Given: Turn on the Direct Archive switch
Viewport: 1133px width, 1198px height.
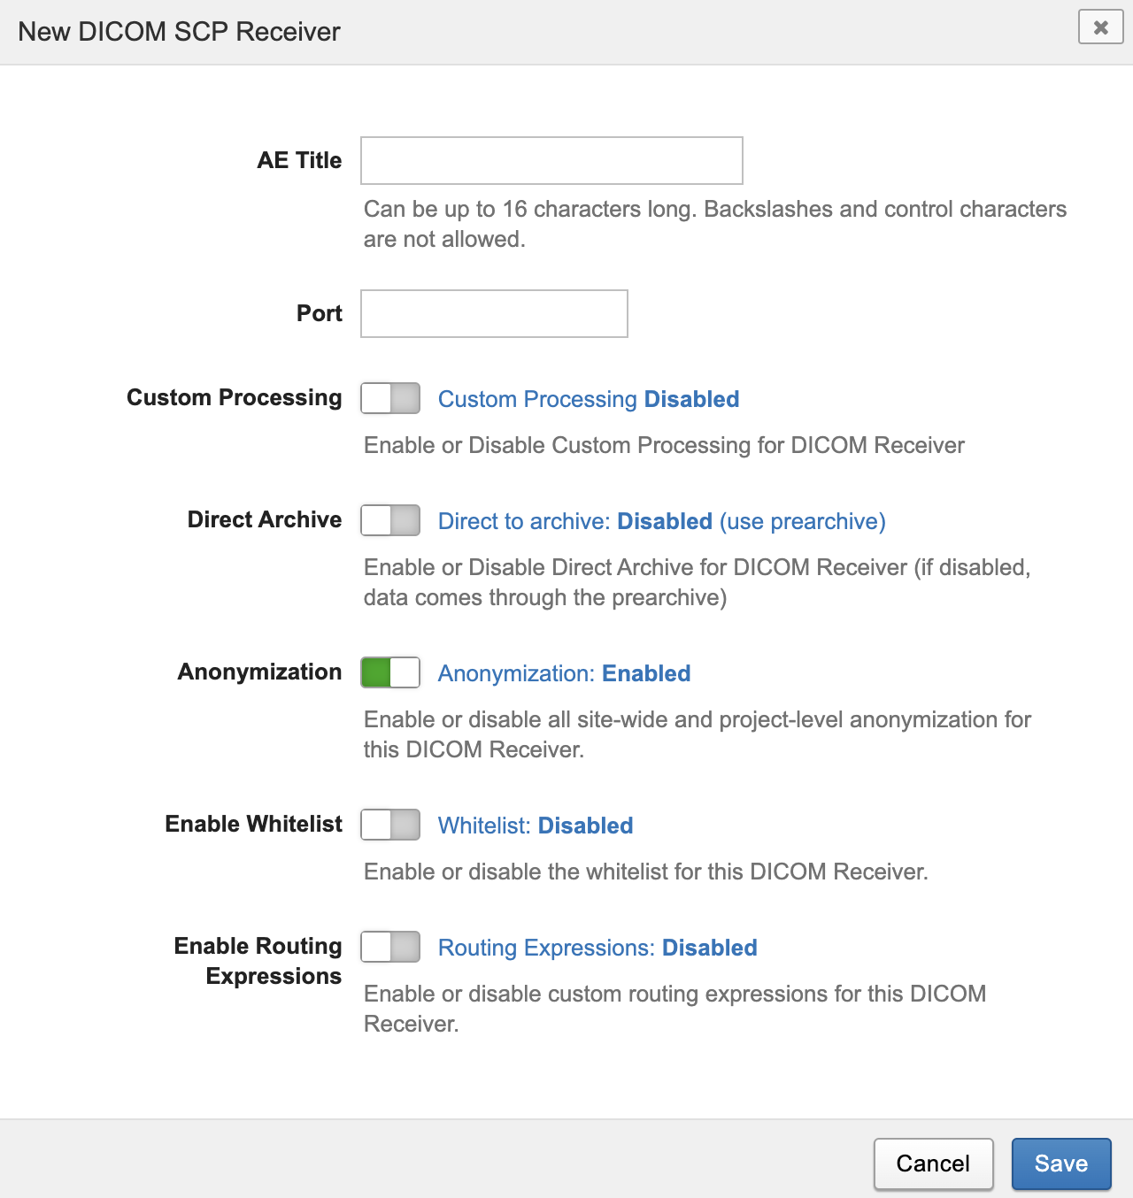Looking at the screenshot, I should click(390, 520).
